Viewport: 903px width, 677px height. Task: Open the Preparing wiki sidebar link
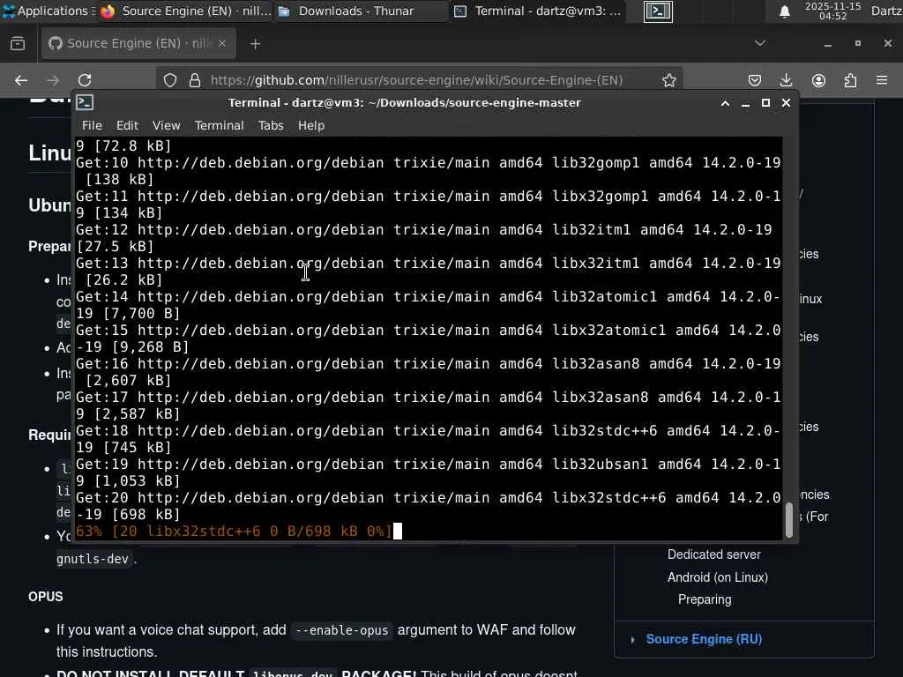pos(705,599)
